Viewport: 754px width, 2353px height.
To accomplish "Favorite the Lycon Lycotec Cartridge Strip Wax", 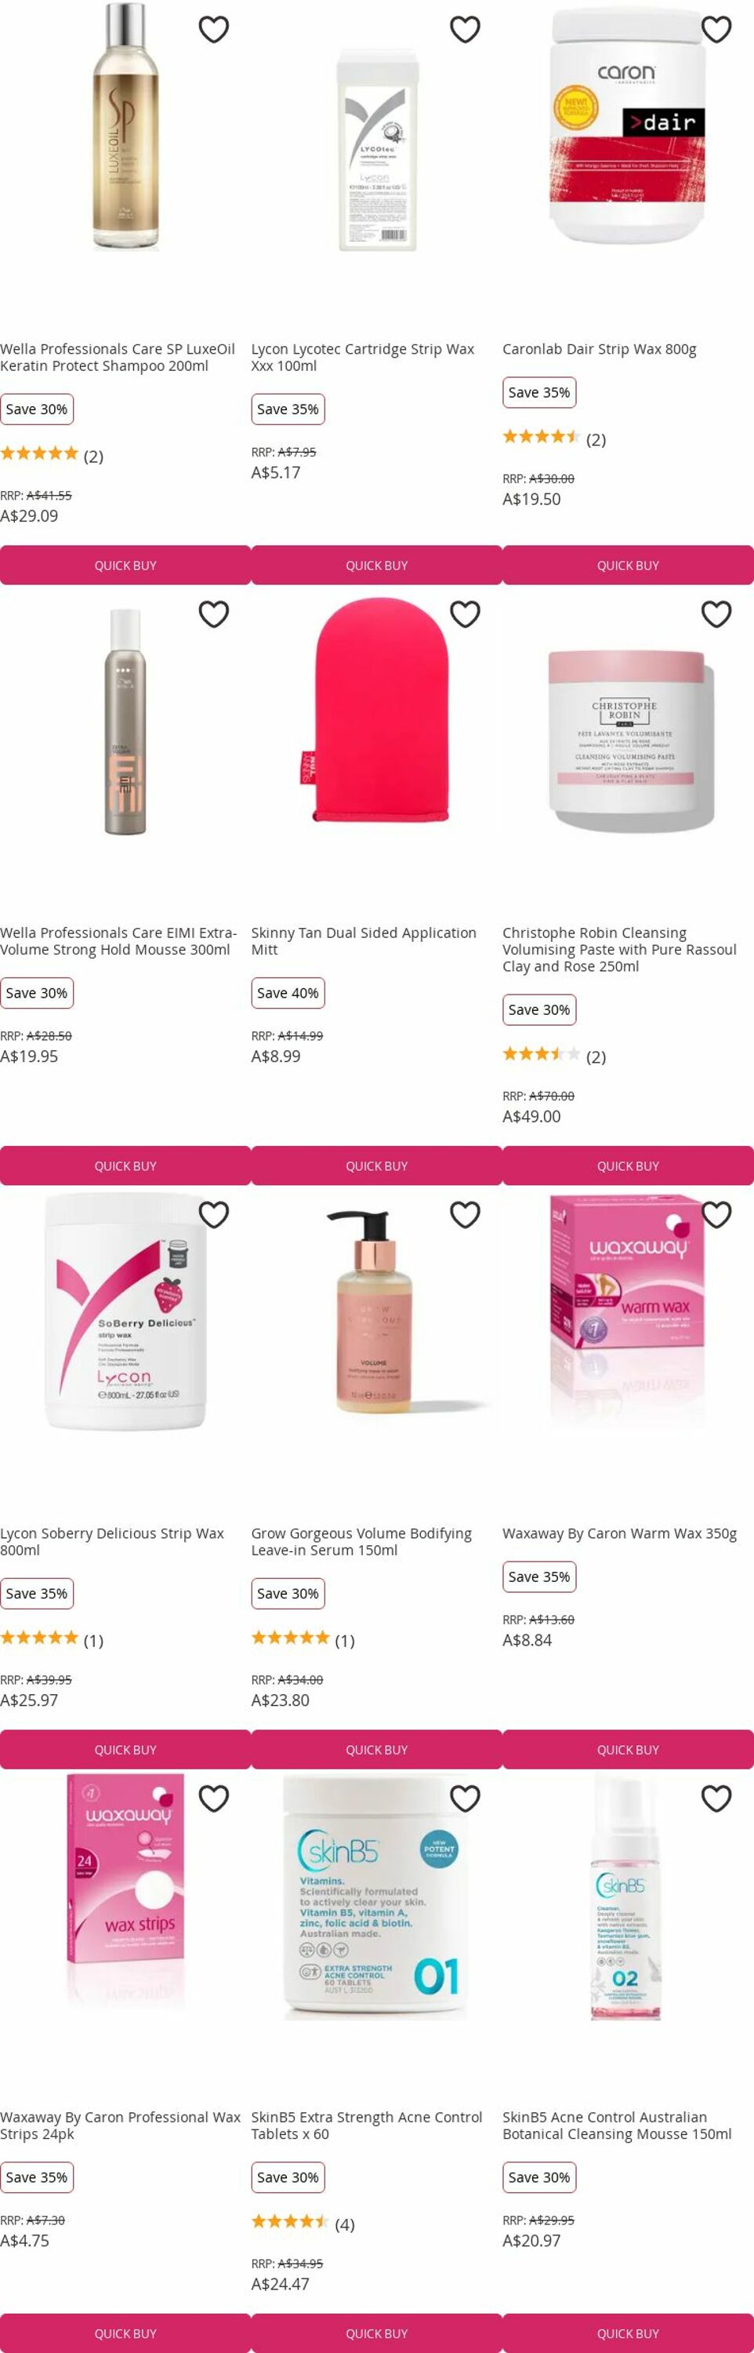I will (465, 30).
